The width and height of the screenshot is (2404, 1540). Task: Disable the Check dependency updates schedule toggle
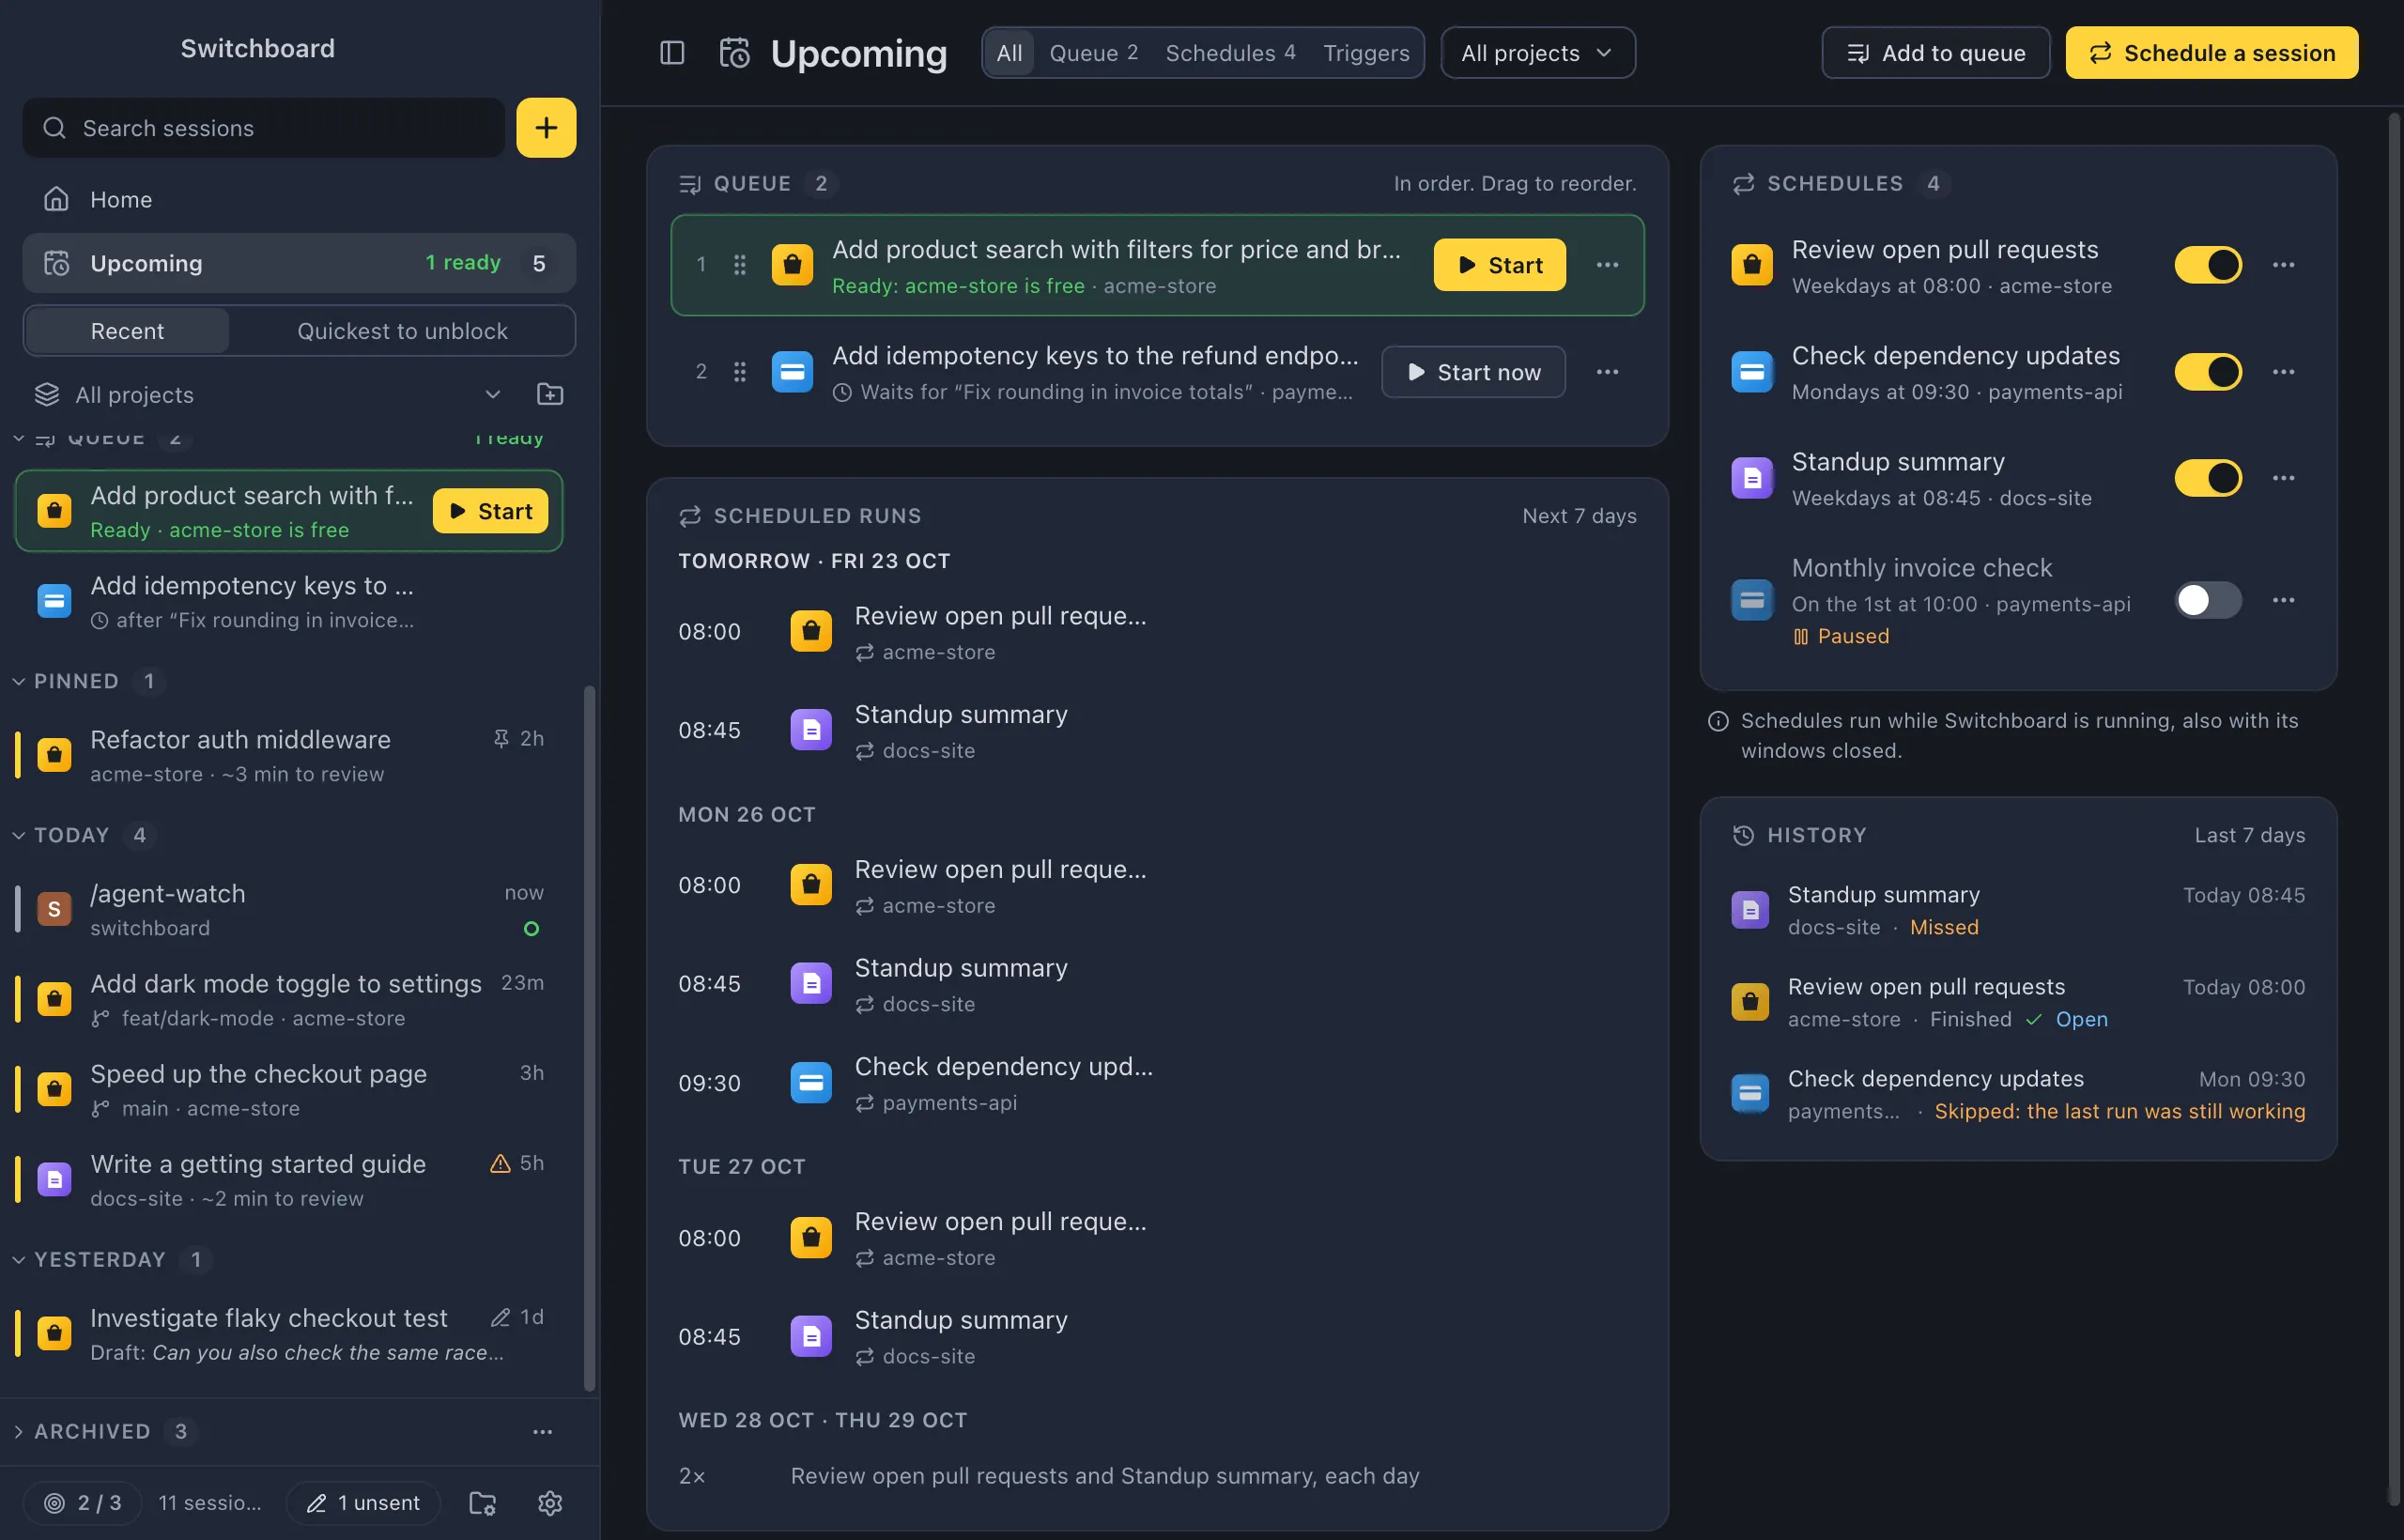(2208, 372)
